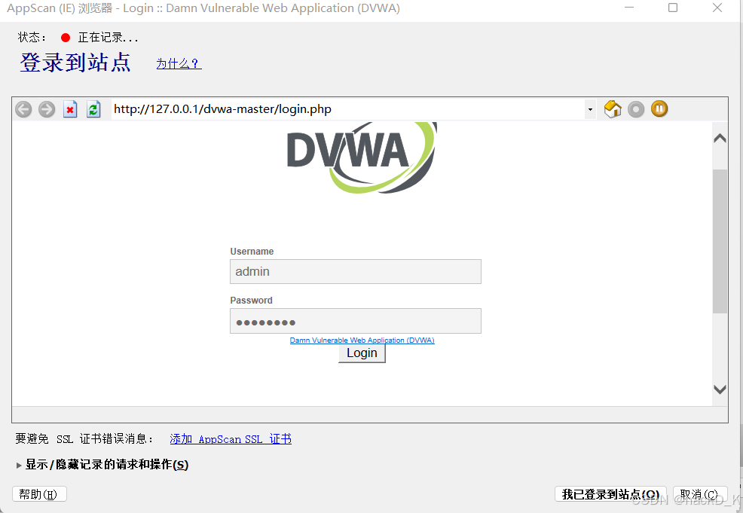Click the 登录到站点 heading text

click(x=75, y=62)
